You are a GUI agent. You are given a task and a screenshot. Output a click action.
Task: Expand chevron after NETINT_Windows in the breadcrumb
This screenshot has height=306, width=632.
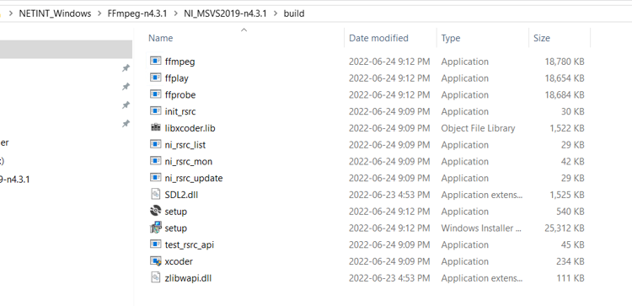point(99,13)
